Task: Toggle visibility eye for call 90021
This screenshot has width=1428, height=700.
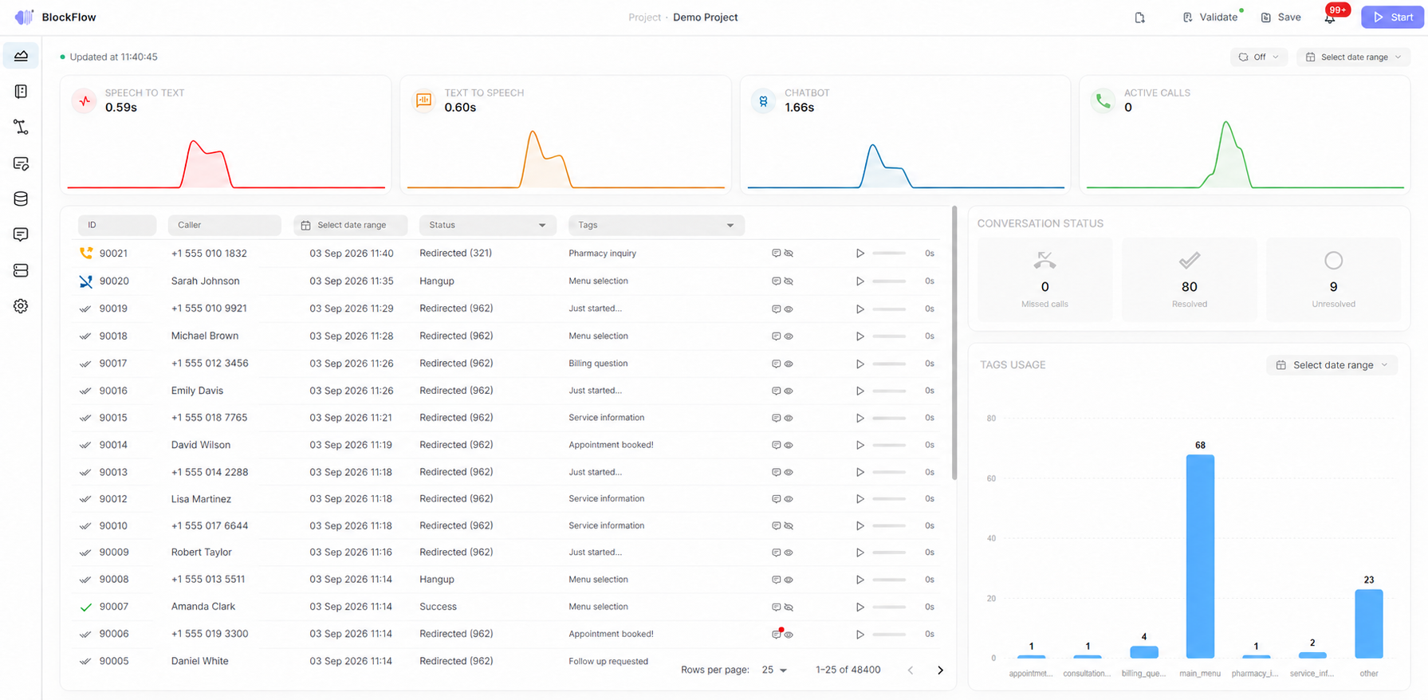Action: (789, 254)
